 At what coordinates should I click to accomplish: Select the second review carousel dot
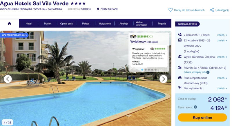tap(146, 70)
